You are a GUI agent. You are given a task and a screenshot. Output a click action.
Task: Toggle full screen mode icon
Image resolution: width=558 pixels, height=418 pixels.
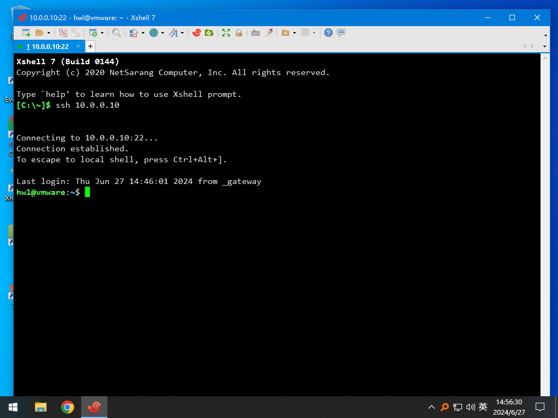pos(226,33)
